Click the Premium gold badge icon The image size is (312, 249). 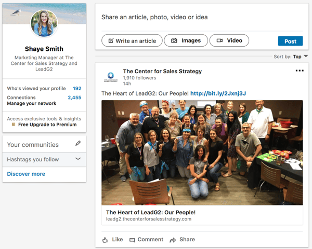pyautogui.click(x=14, y=125)
